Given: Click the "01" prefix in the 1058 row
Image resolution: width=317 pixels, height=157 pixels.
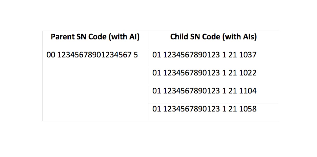Looking at the screenshot, I should 157,109.
